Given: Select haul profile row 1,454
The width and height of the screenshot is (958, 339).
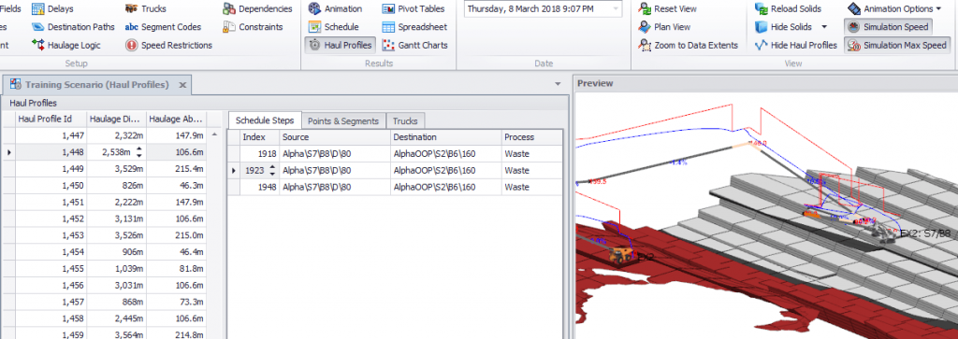Looking at the screenshot, I should (x=104, y=251).
